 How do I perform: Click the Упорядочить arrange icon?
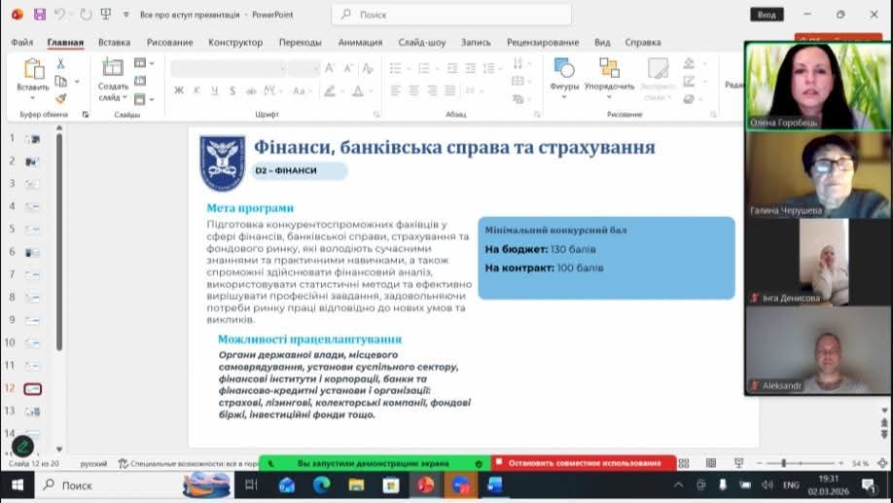pos(610,74)
